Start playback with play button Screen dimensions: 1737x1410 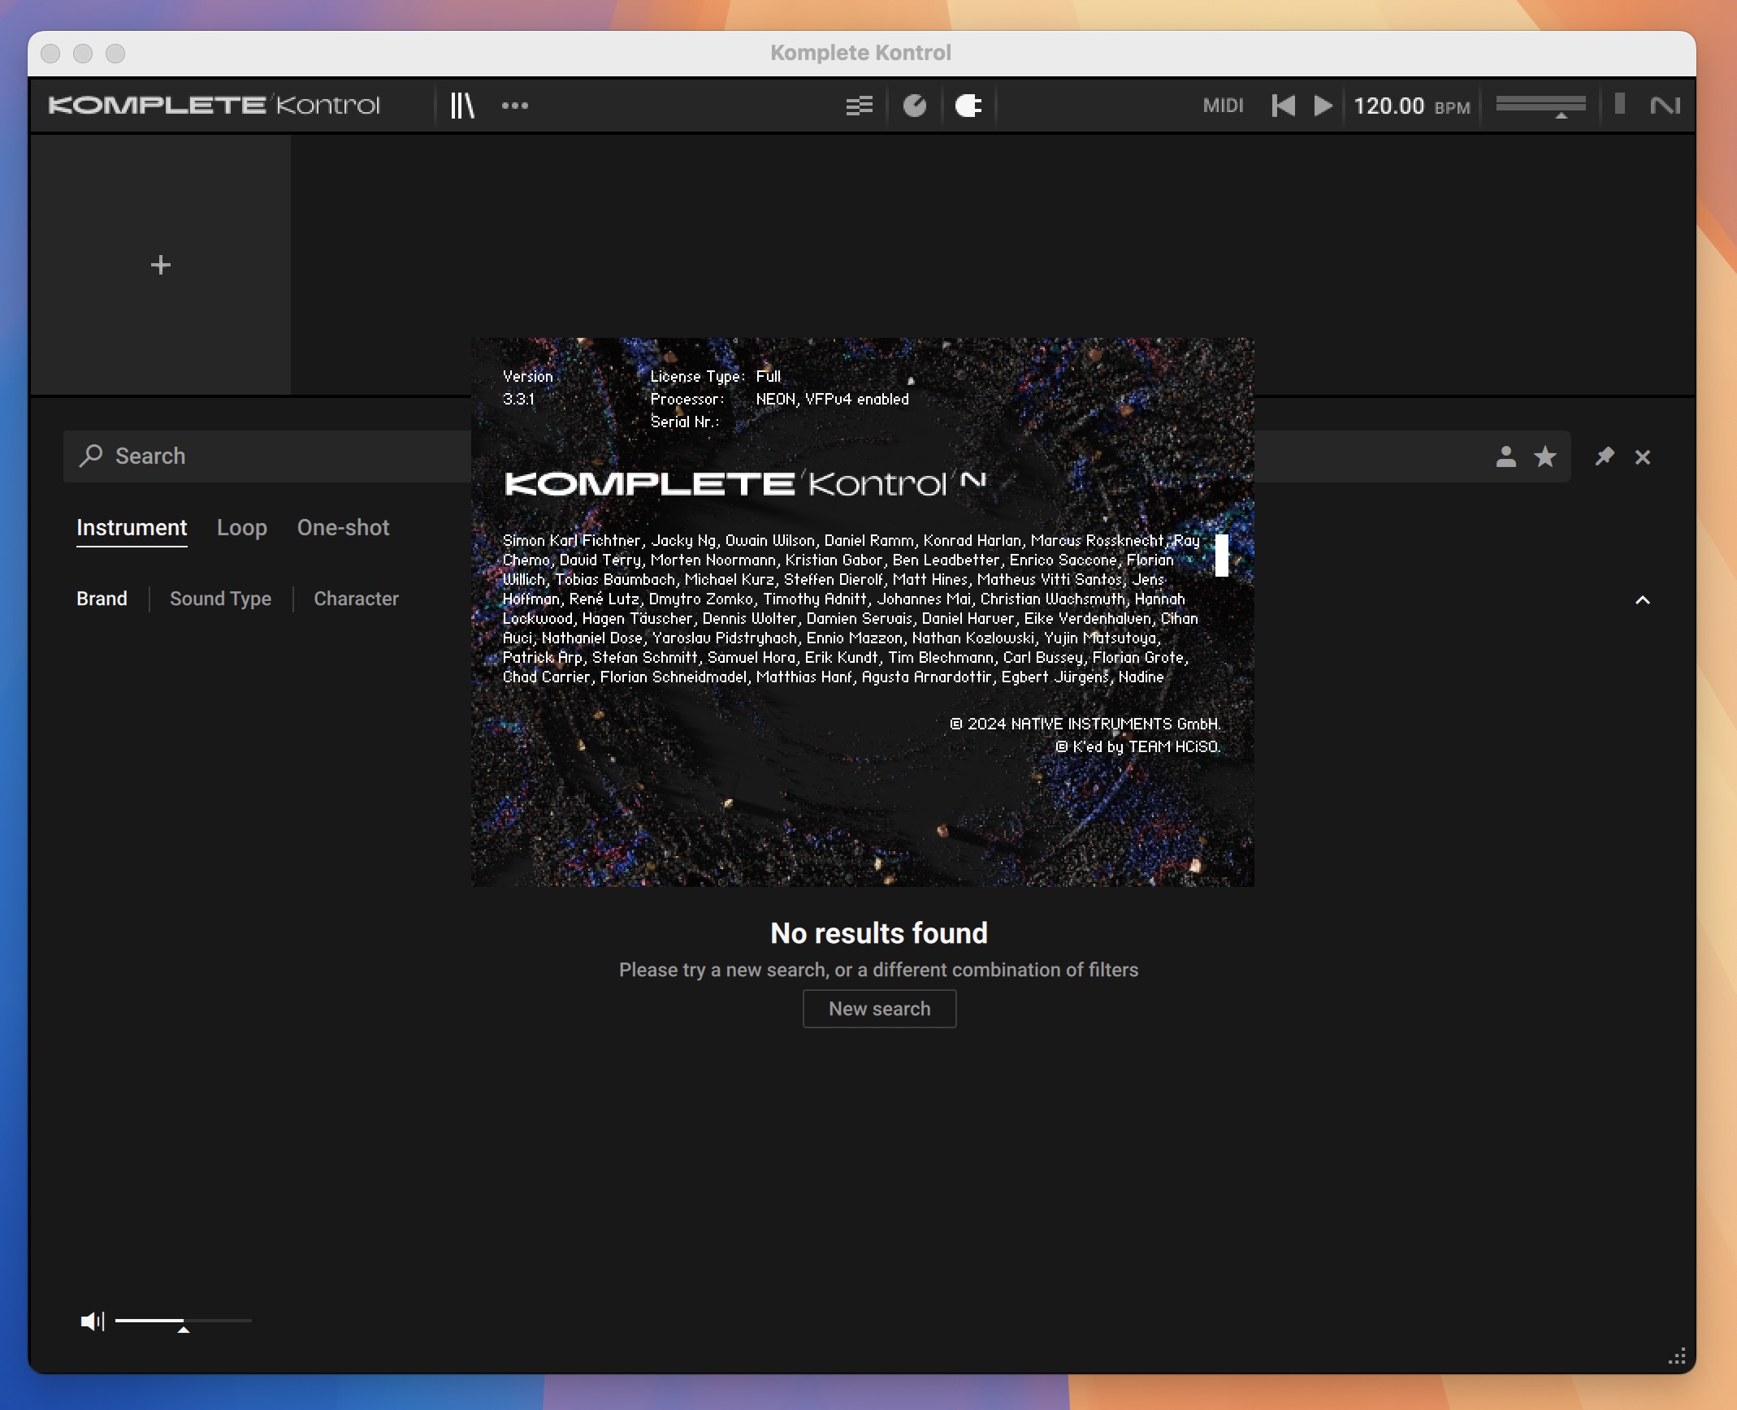click(1323, 106)
